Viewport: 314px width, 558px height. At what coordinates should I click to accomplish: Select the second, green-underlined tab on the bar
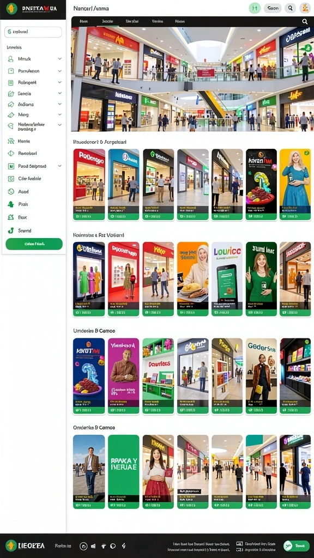coord(107,21)
